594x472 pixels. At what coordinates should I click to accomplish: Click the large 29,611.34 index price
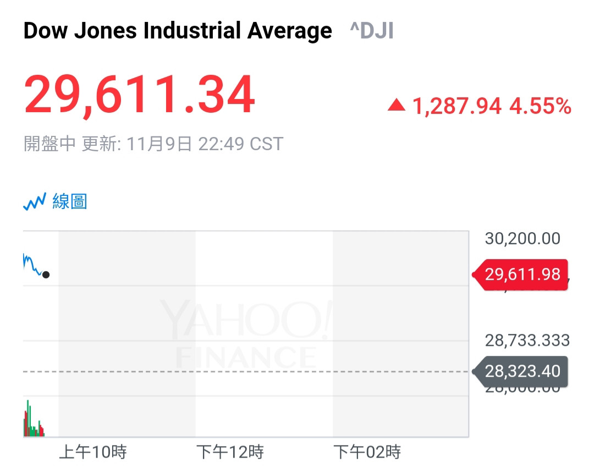pyautogui.click(x=140, y=95)
